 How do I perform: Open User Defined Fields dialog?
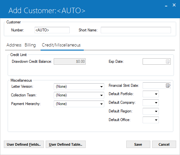tap(24, 144)
